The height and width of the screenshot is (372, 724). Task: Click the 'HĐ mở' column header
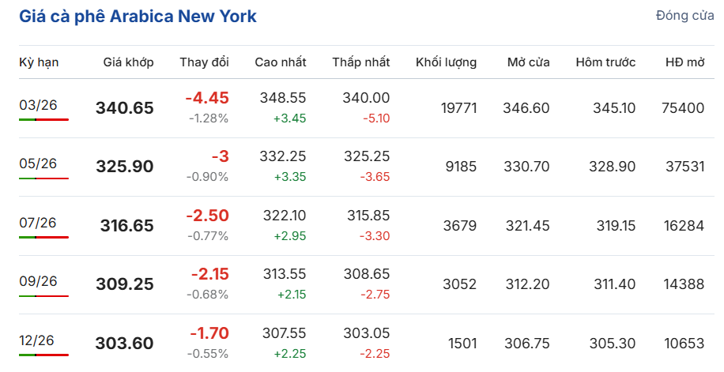(684, 62)
